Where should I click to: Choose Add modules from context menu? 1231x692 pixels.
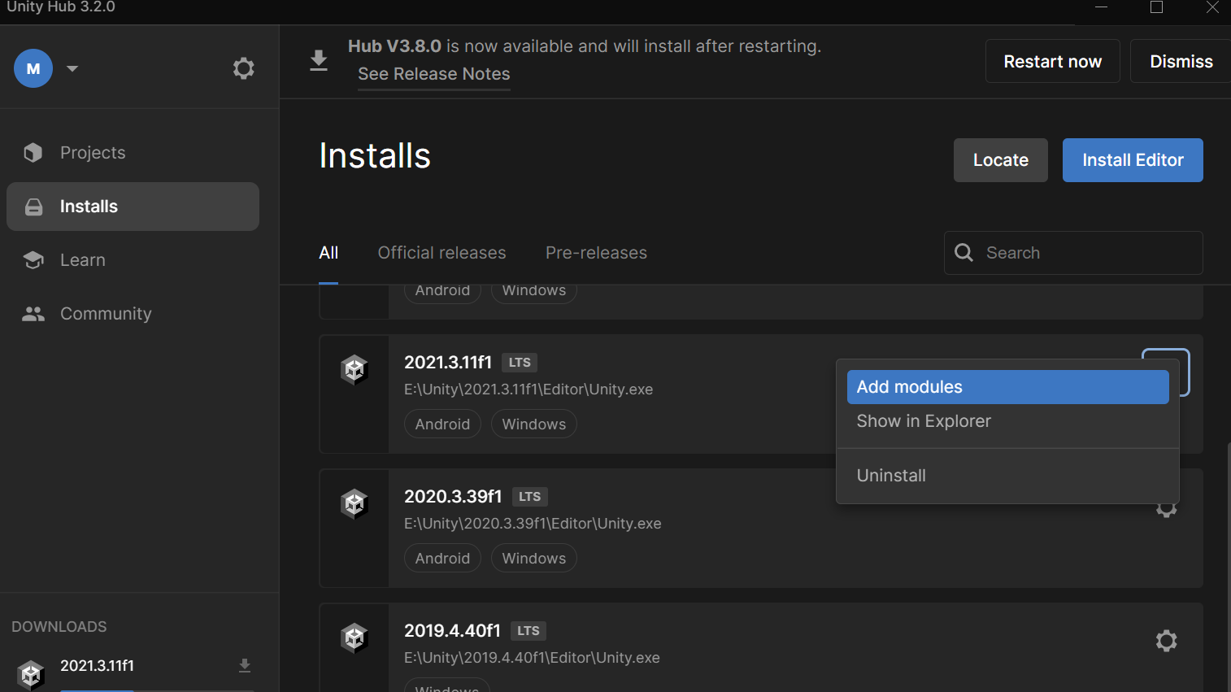[x=1007, y=387]
